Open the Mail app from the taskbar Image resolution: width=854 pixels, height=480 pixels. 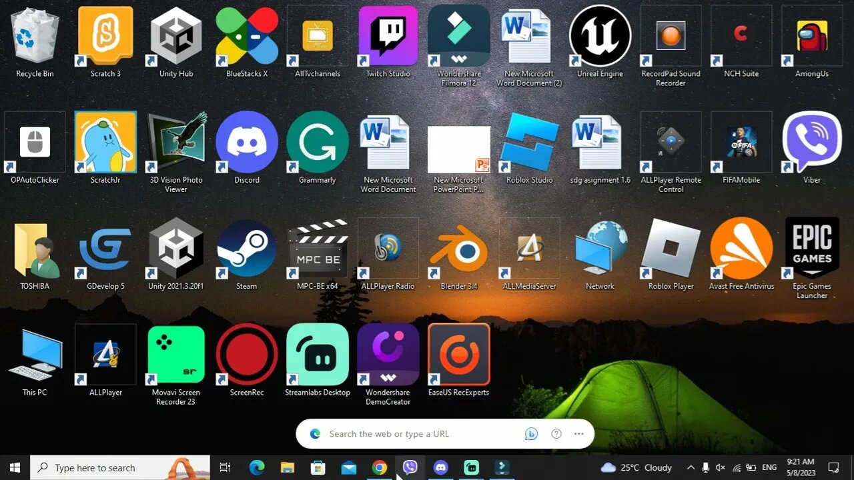coord(349,468)
